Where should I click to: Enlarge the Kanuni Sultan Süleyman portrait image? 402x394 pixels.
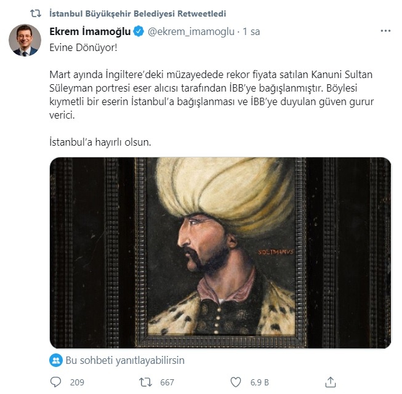coord(220,253)
